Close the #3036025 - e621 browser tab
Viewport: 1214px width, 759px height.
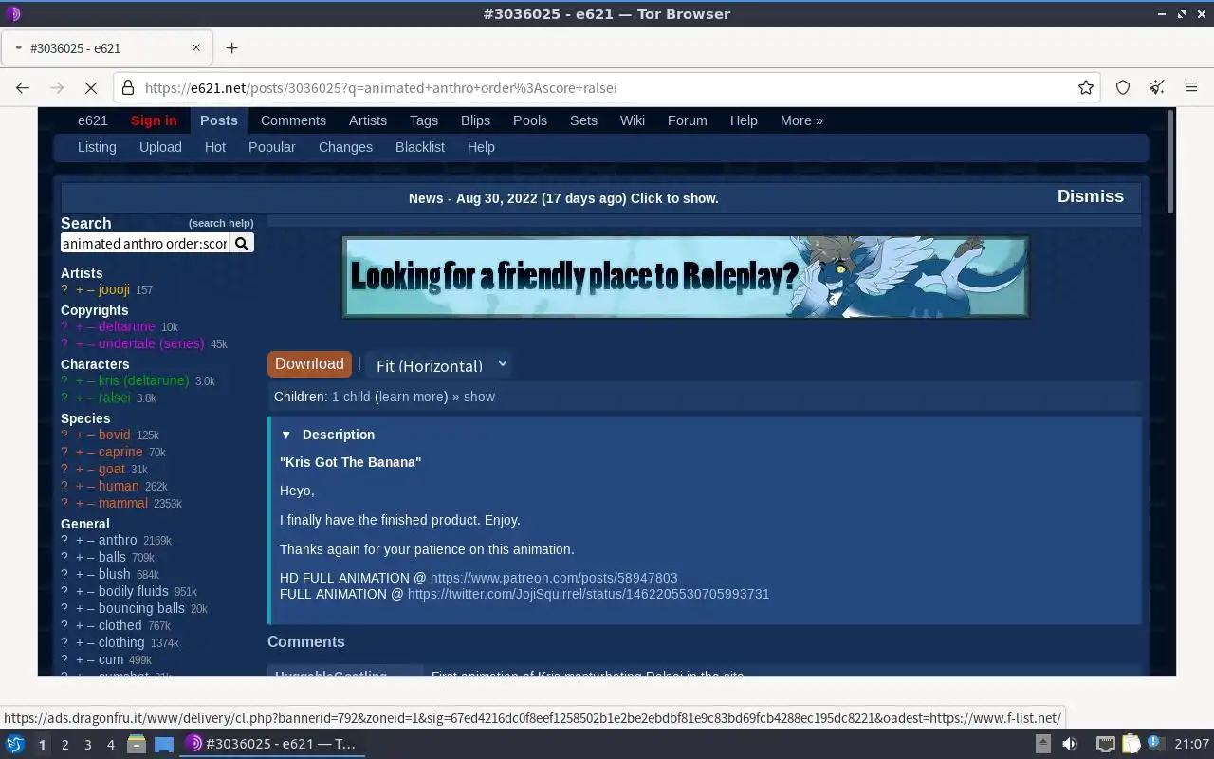[x=196, y=47]
